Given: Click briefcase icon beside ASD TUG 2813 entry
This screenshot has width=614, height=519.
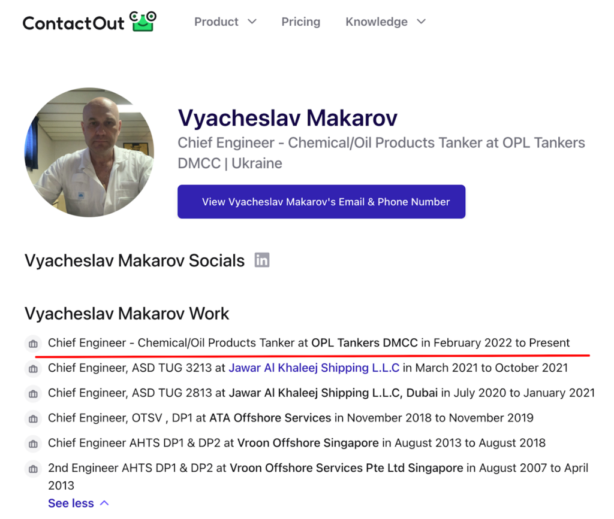Looking at the screenshot, I should tap(34, 394).
